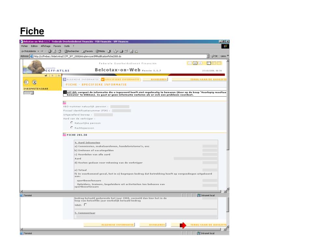Click the top Terug naar de aangifte button
This screenshot has width=333, height=250.
pyautogui.click(x=199, y=79)
